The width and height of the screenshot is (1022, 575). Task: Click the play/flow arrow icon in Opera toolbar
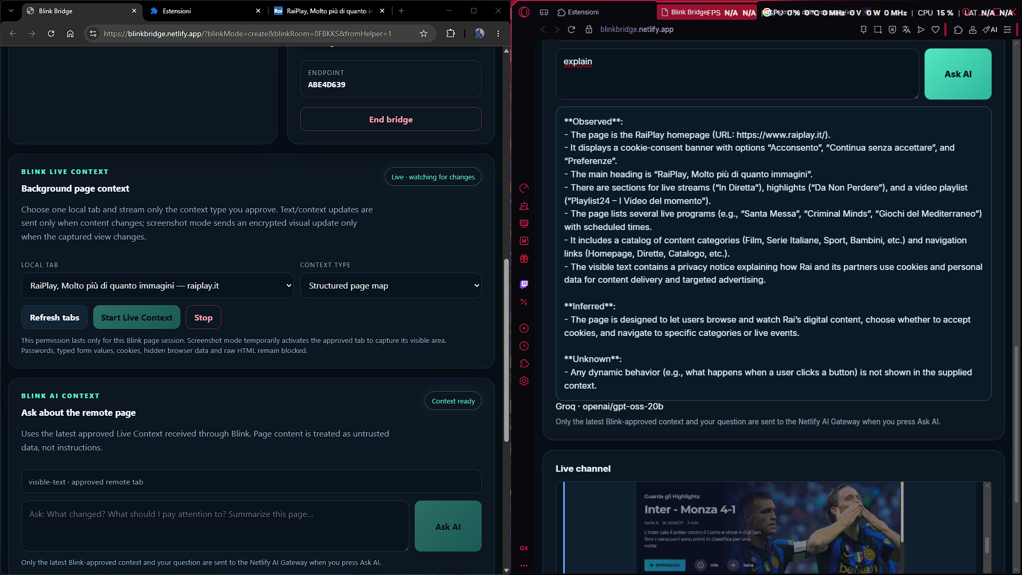coord(921,30)
